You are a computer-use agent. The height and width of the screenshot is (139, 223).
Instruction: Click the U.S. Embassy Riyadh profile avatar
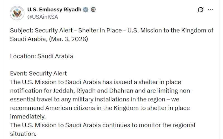17,13
